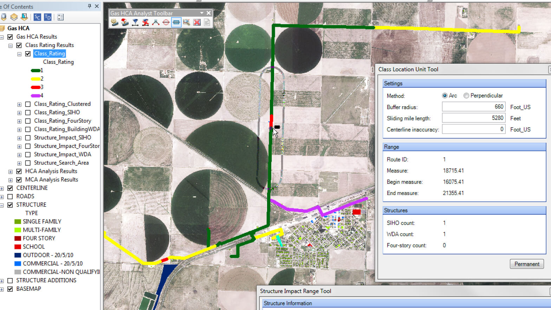Select the Perpendicular method radio button

[x=466, y=96]
